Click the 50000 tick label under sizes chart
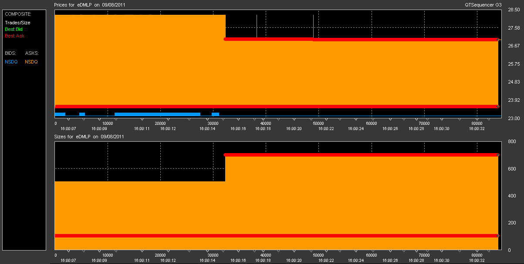Viewport: 524px width, 264px height. (318, 255)
